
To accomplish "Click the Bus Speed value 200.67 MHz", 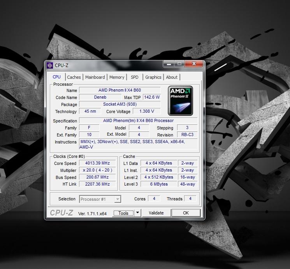I will tap(97, 177).
